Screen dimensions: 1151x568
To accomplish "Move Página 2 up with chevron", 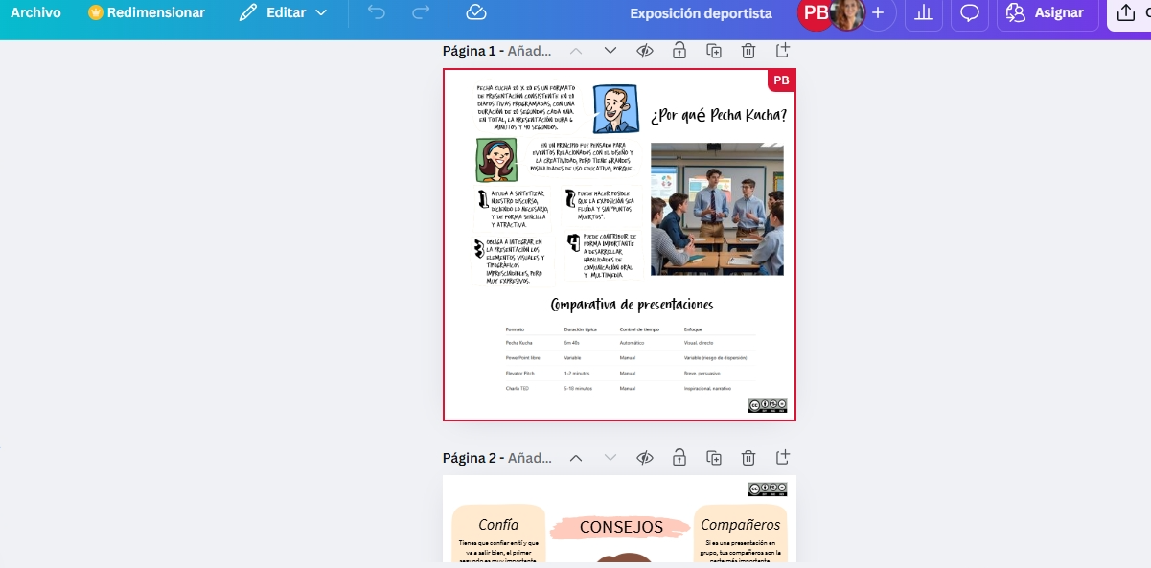I will click(x=575, y=457).
